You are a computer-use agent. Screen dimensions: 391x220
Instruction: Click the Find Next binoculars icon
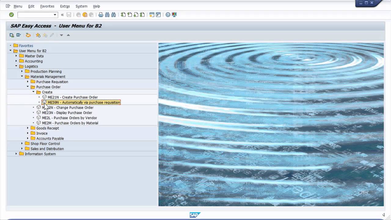114,15
